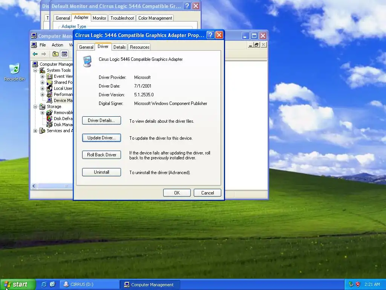The height and width of the screenshot is (290, 386).
Task: Open Driver Details for the Cirrus adapter
Action: pyautogui.click(x=101, y=120)
